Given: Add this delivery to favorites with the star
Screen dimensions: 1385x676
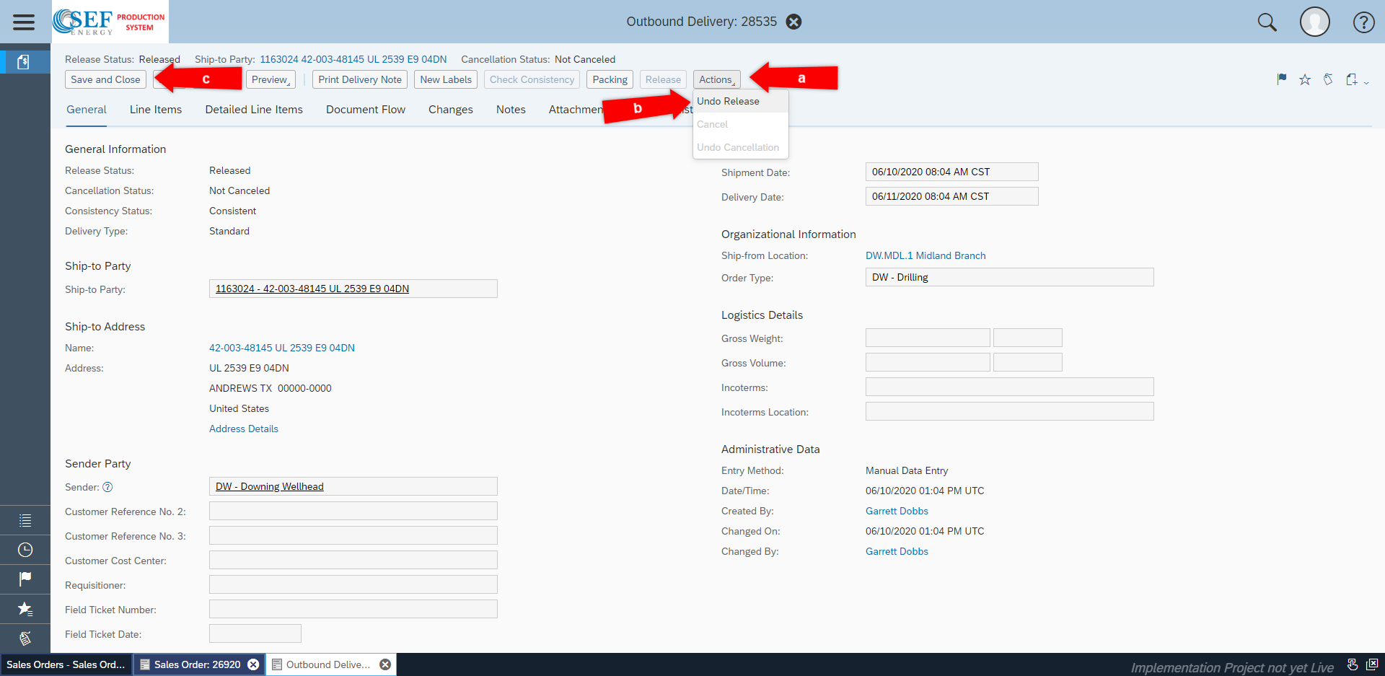Looking at the screenshot, I should (1305, 79).
